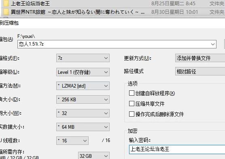The image size is (225, 159).
Task: Open the 添加并替换文件 update mode dropdown
Action: (200, 58)
